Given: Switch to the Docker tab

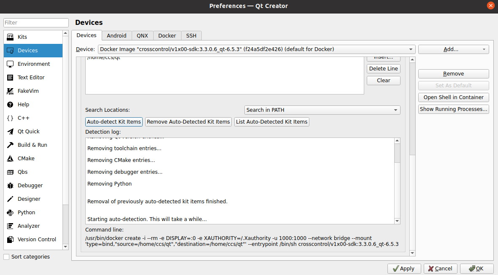Looking at the screenshot, I should pyautogui.click(x=167, y=36).
